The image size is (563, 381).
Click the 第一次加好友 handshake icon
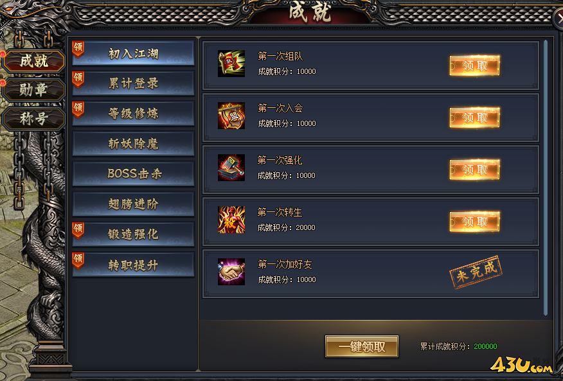click(231, 272)
